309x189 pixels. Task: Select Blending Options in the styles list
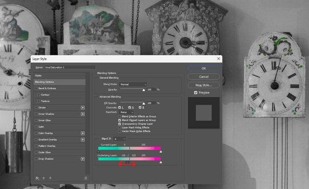[x=59, y=82]
